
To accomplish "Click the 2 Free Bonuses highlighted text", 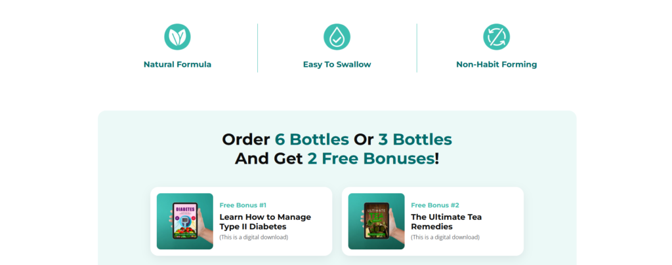I will tap(371, 158).
